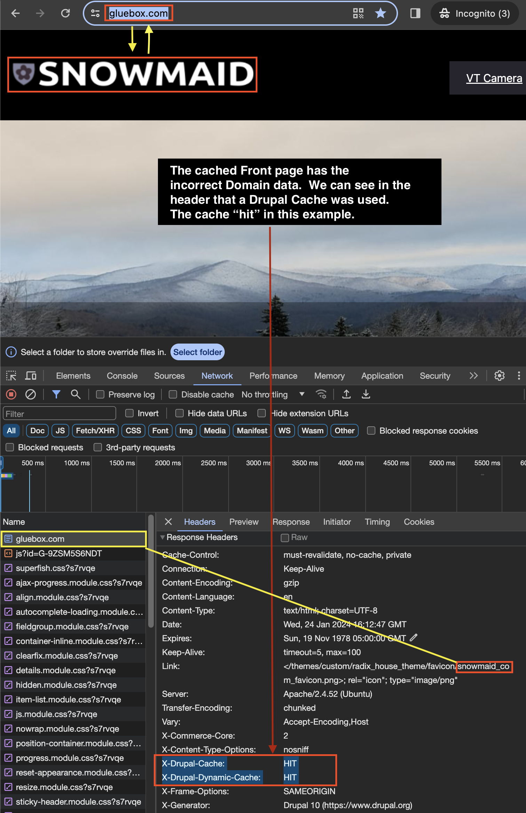Edit the Expires header pencil icon
Screen dimensions: 526x813
click(413, 638)
